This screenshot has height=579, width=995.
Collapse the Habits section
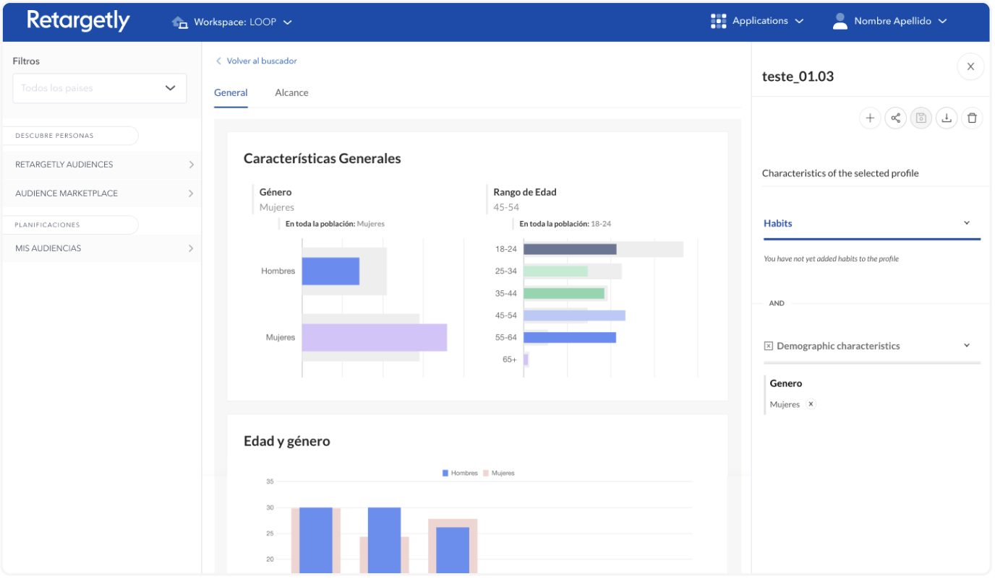click(967, 223)
